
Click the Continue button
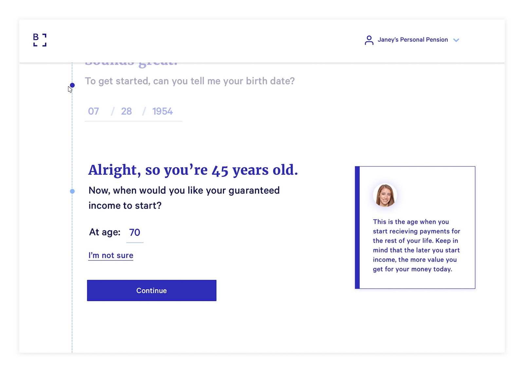click(x=152, y=290)
